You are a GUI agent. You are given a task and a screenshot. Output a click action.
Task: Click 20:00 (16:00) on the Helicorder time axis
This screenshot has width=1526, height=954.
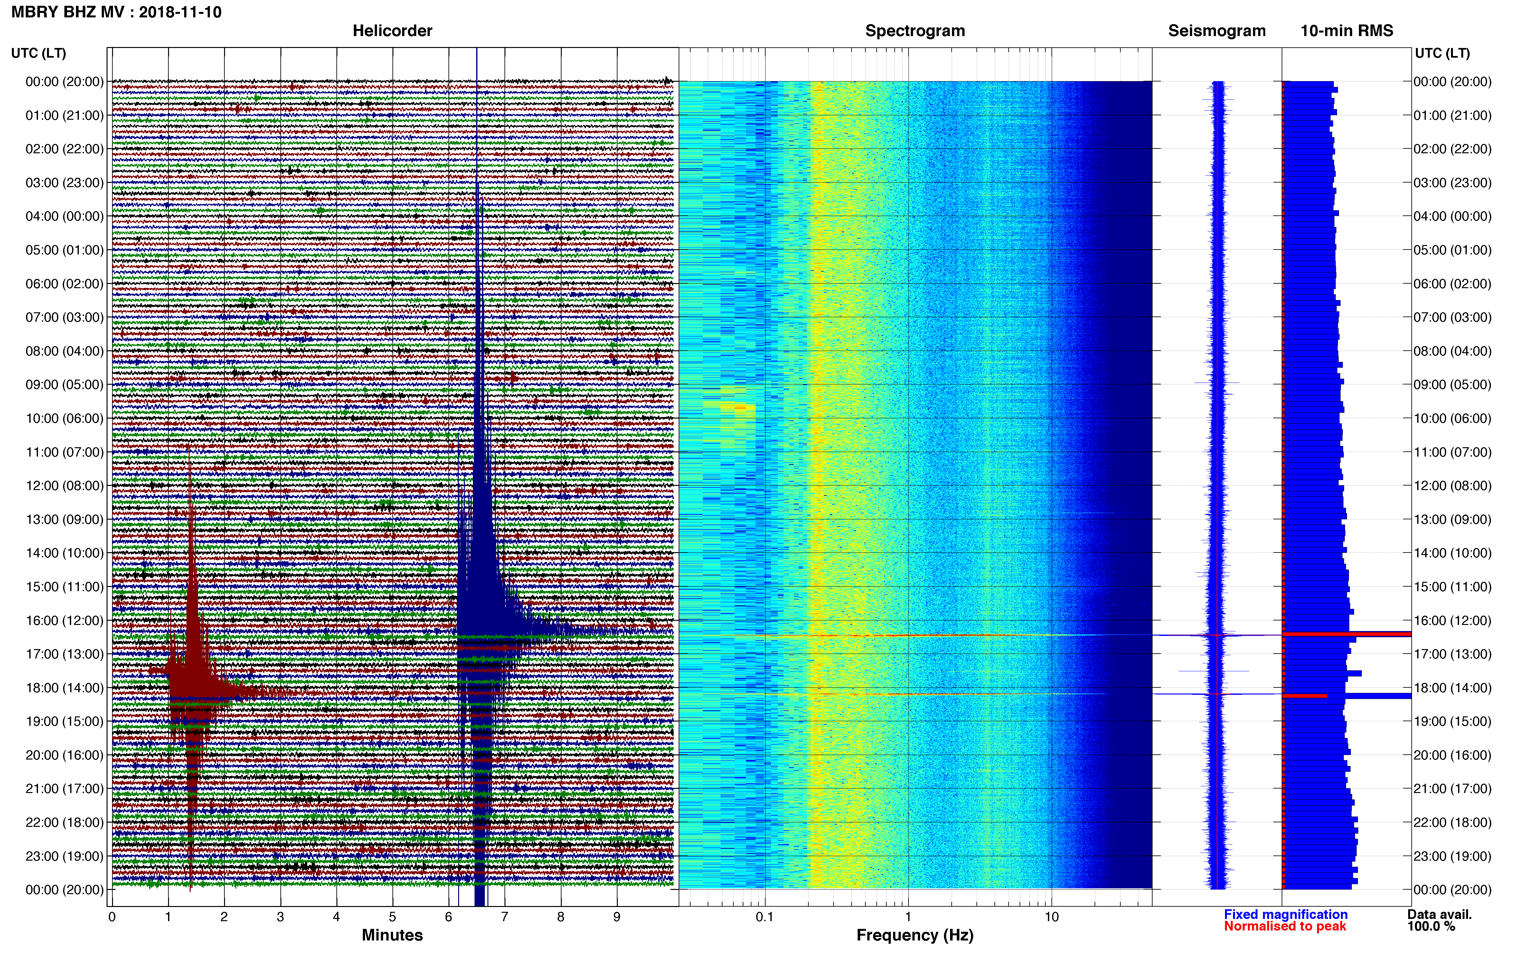(x=64, y=755)
